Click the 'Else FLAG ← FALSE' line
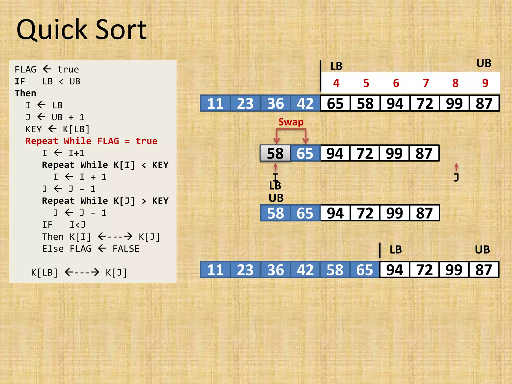The image size is (512, 384). click(x=91, y=249)
